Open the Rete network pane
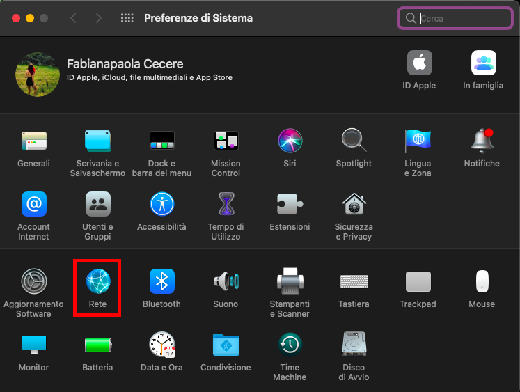The width and height of the screenshot is (520, 392). click(x=98, y=281)
